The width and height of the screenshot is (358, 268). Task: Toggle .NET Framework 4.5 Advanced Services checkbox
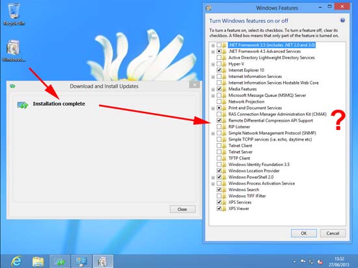click(x=219, y=51)
